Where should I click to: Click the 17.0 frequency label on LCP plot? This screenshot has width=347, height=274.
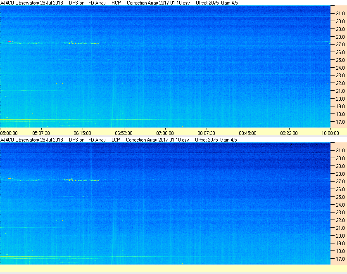click(340, 259)
